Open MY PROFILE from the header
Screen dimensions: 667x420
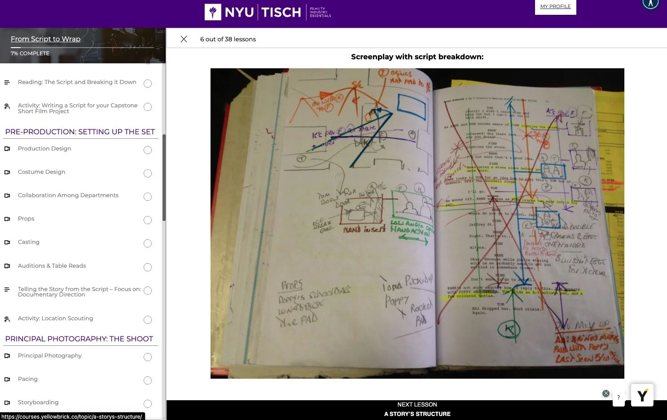(555, 7)
